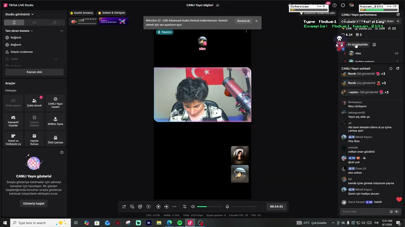Open viewer list icon beside En iyi İzleyiciler
Viewport: 405px width, 227px height.
click(374, 44)
